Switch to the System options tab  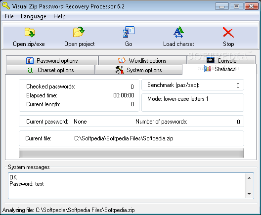[x=138, y=70]
